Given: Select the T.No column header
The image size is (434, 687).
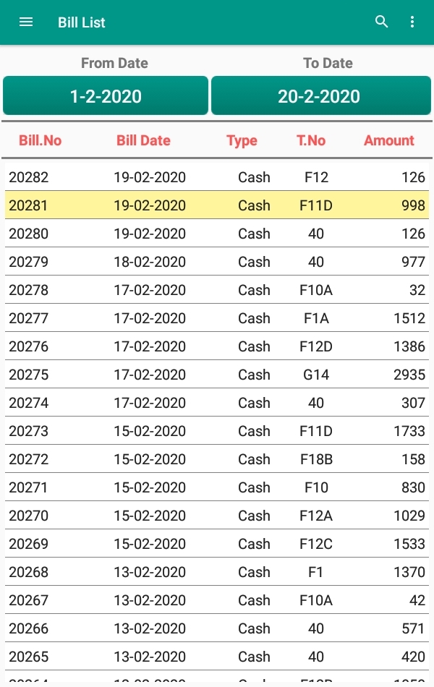Looking at the screenshot, I should [311, 140].
